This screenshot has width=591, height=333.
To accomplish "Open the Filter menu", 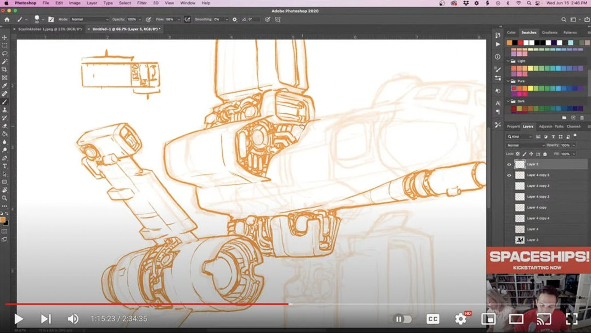I will tap(142, 3).
